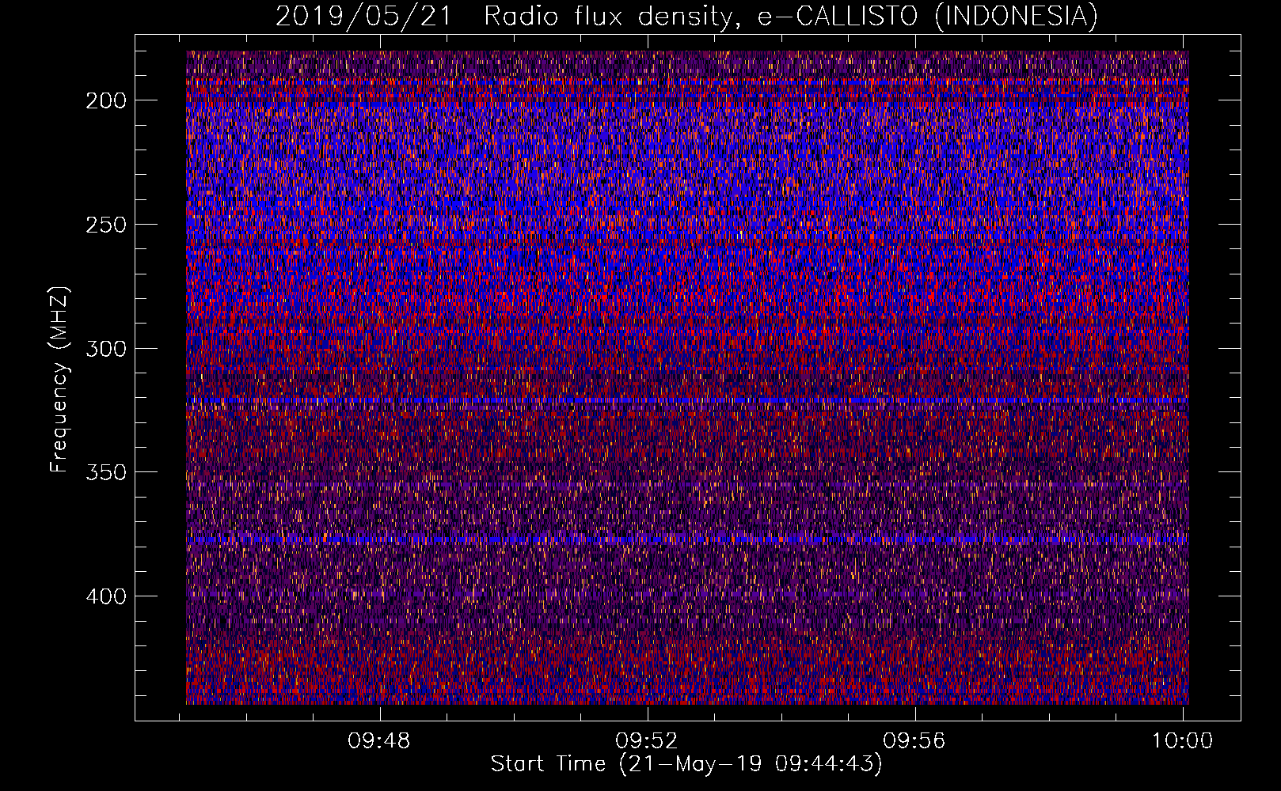Viewport: 1281px width, 791px height.
Task: Select the Start Time axis caption
Action: pos(686,765)
